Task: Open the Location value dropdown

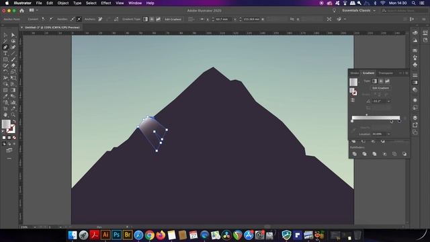Action: (388, 134)
